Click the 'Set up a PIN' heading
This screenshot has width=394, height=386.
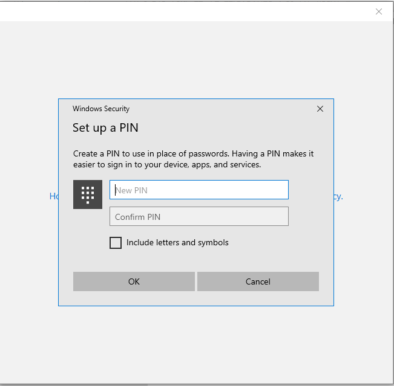tap(105, 127)
